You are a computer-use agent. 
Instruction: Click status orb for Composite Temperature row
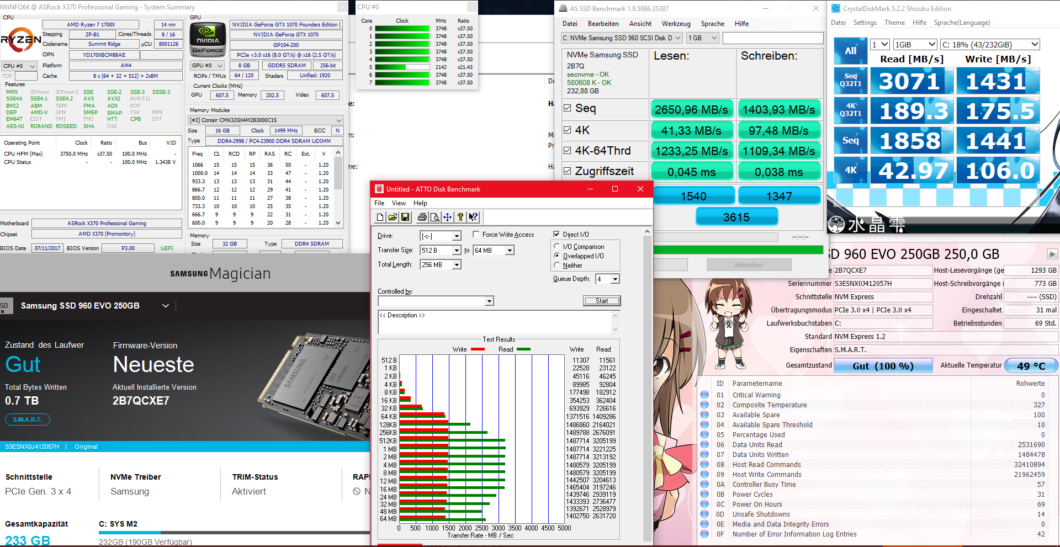click(x=704, y=405)
